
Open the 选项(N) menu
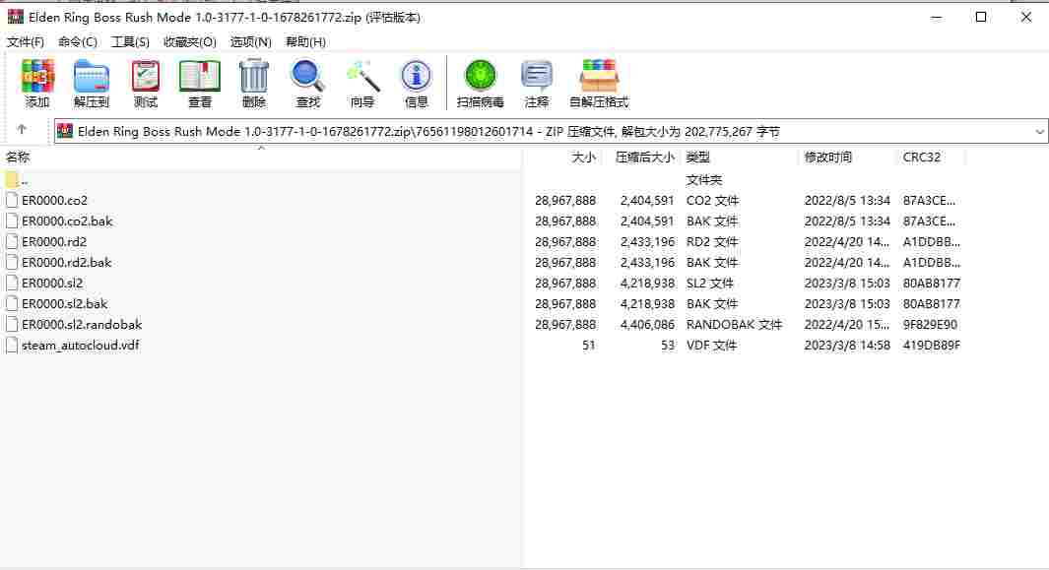(x=251, y=41)
